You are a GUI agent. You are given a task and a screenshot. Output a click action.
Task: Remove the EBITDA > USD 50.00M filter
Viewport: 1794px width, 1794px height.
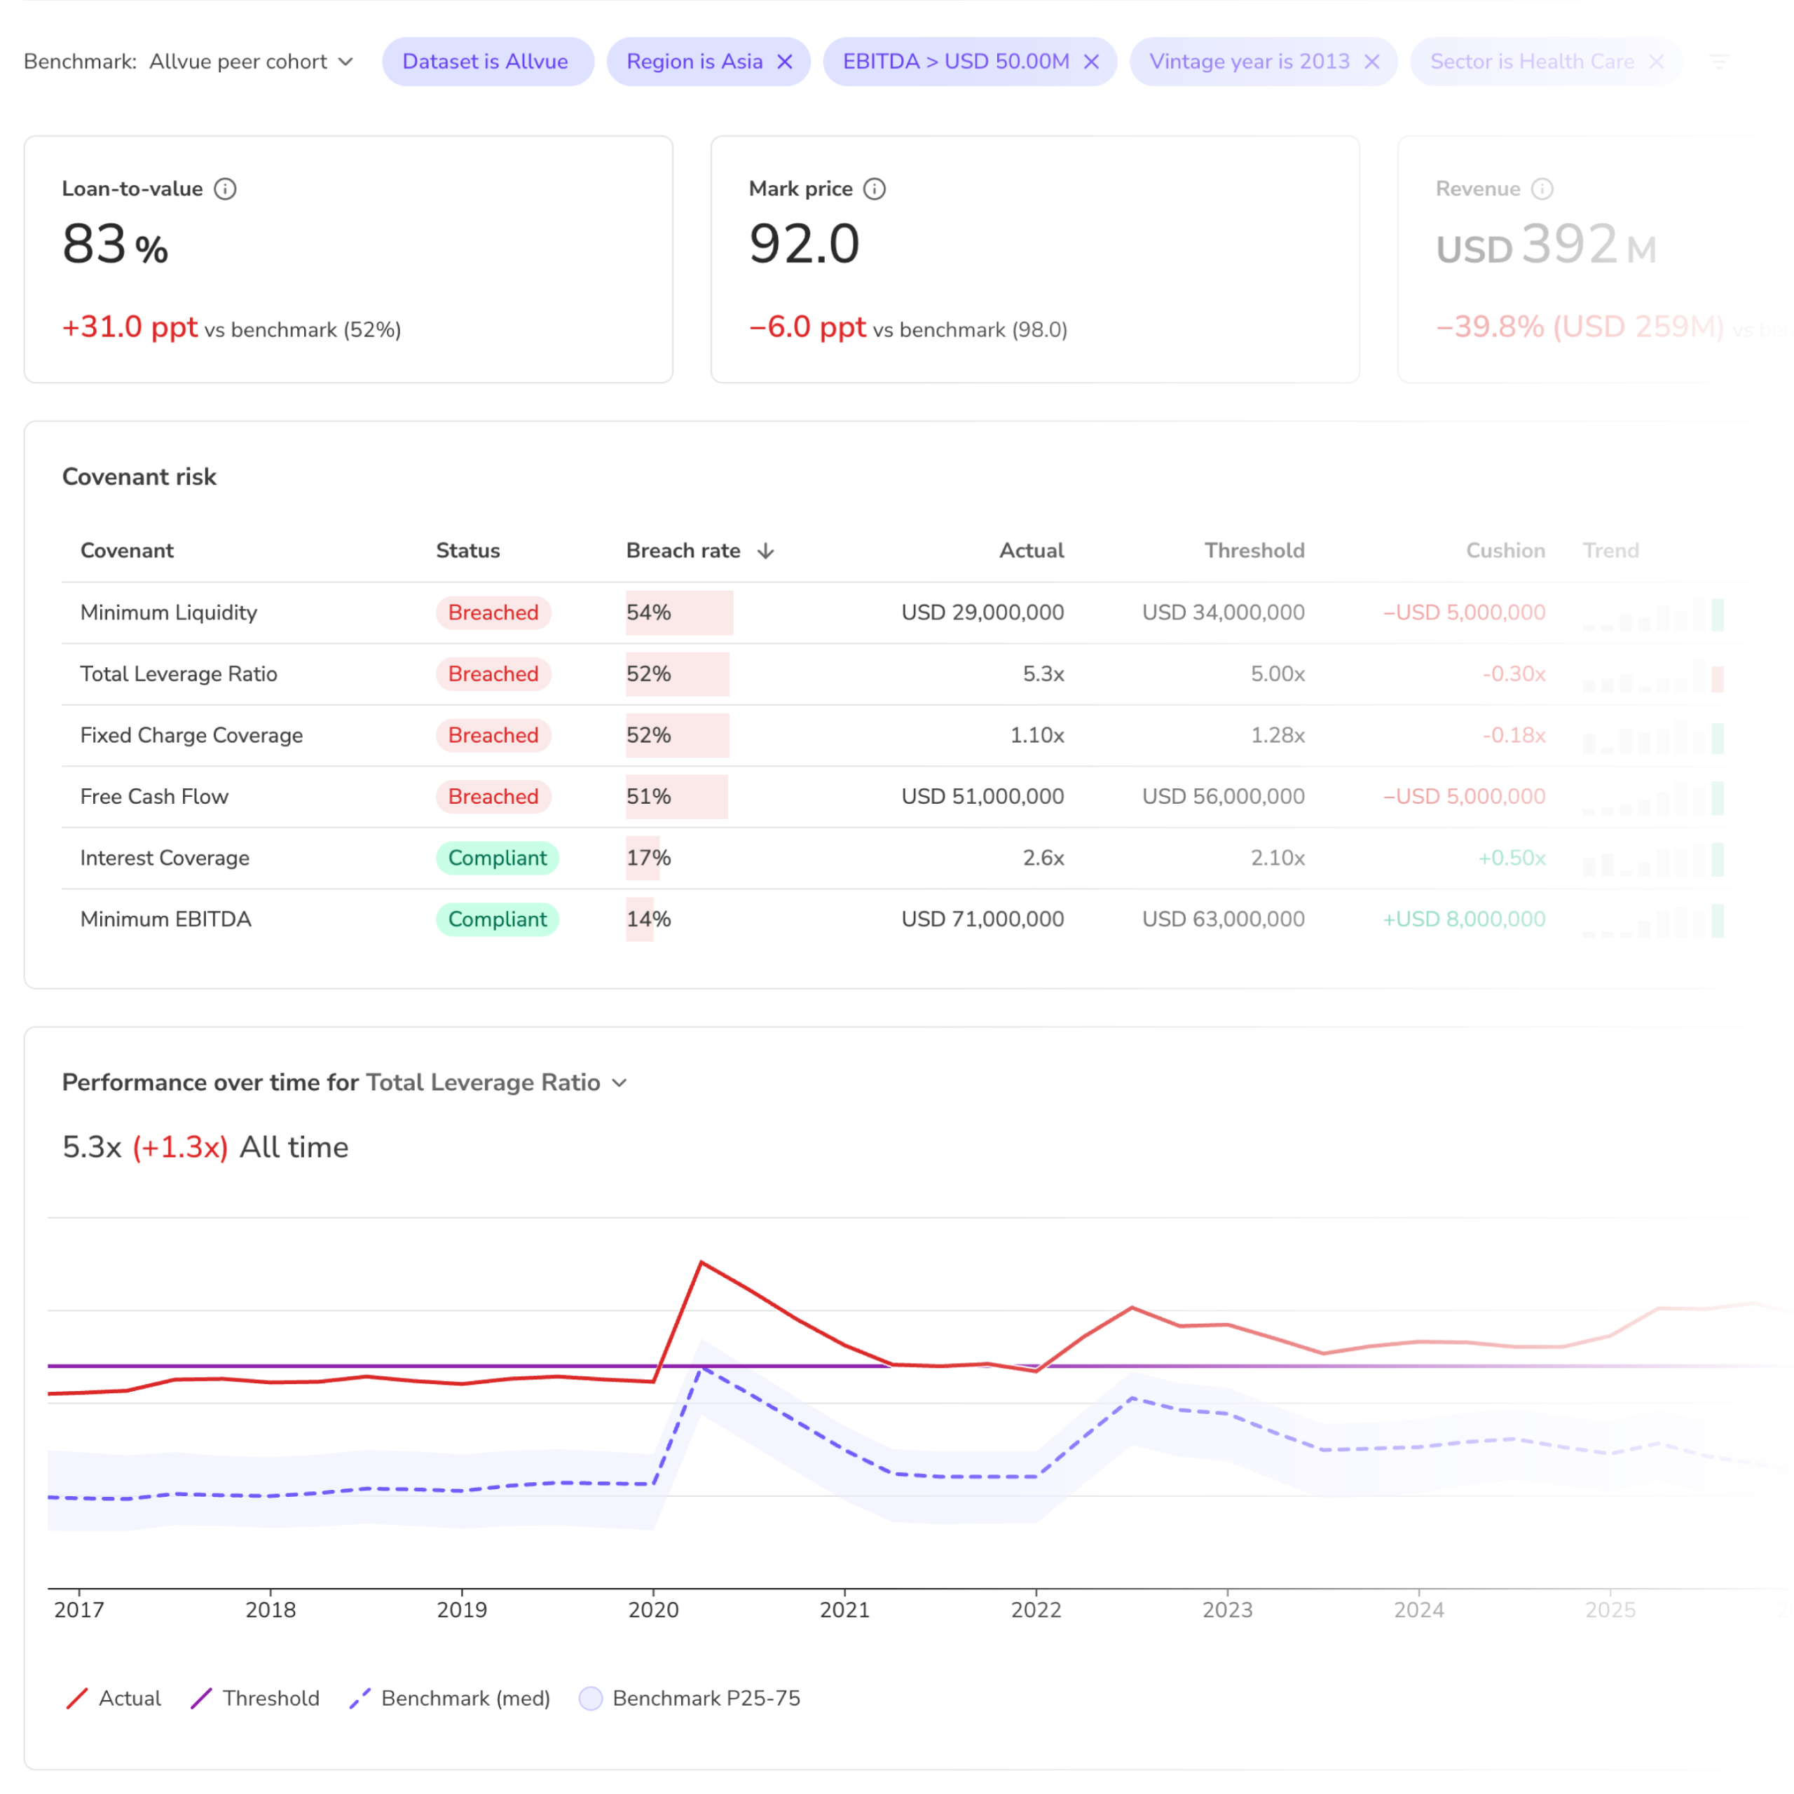(x=1091, y=61)
